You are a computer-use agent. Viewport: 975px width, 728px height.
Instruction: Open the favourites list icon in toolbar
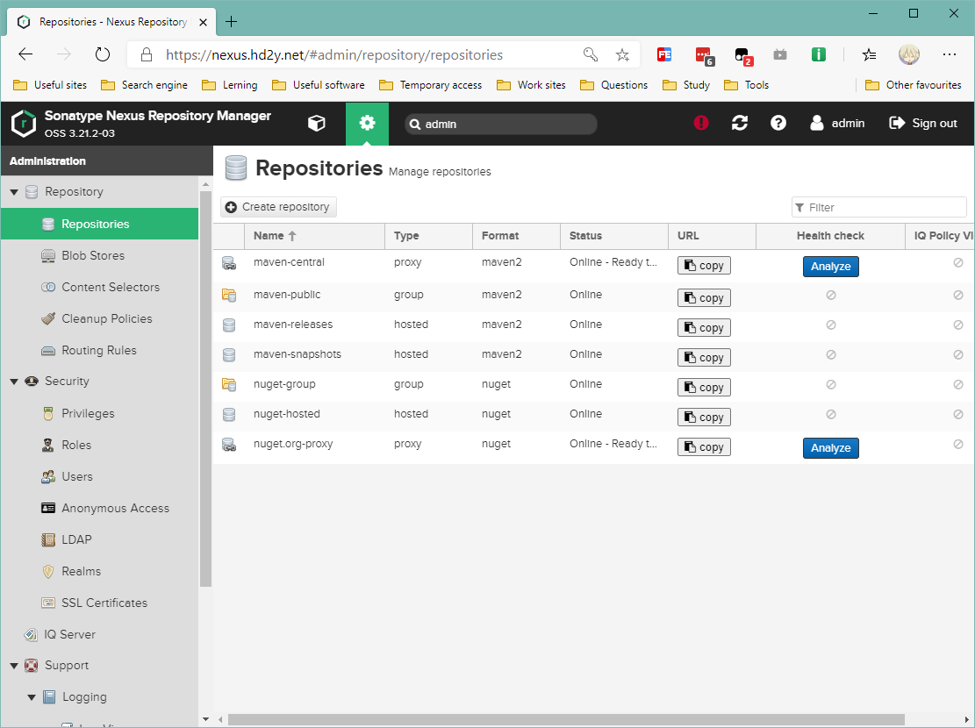pyautogui.click(x=870, y=54)
